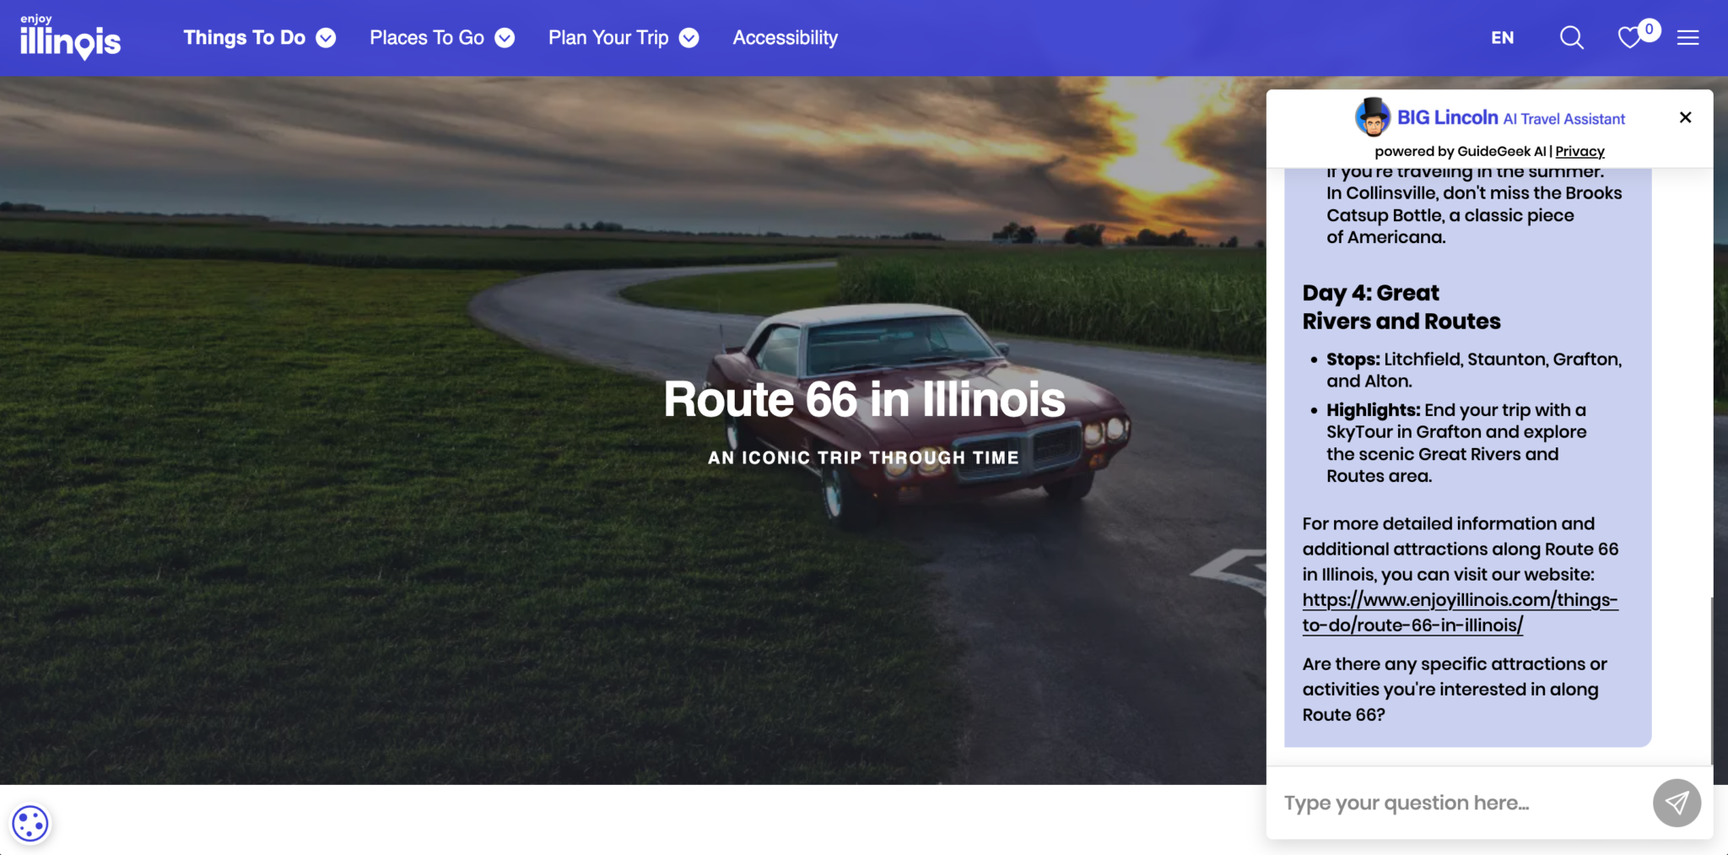Image resolution: width=1728 pixels, height=855 pixels.
Task: Open the enjoyillinois.com Route 66 link
Action: pyautogui.click(x=1460, y=612)
